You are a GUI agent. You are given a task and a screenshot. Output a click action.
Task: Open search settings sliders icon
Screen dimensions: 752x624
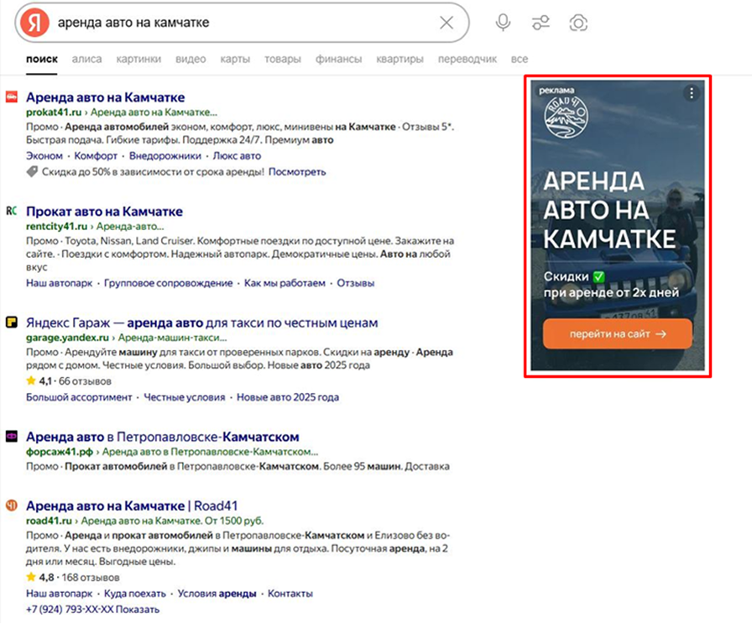point(541,23)
